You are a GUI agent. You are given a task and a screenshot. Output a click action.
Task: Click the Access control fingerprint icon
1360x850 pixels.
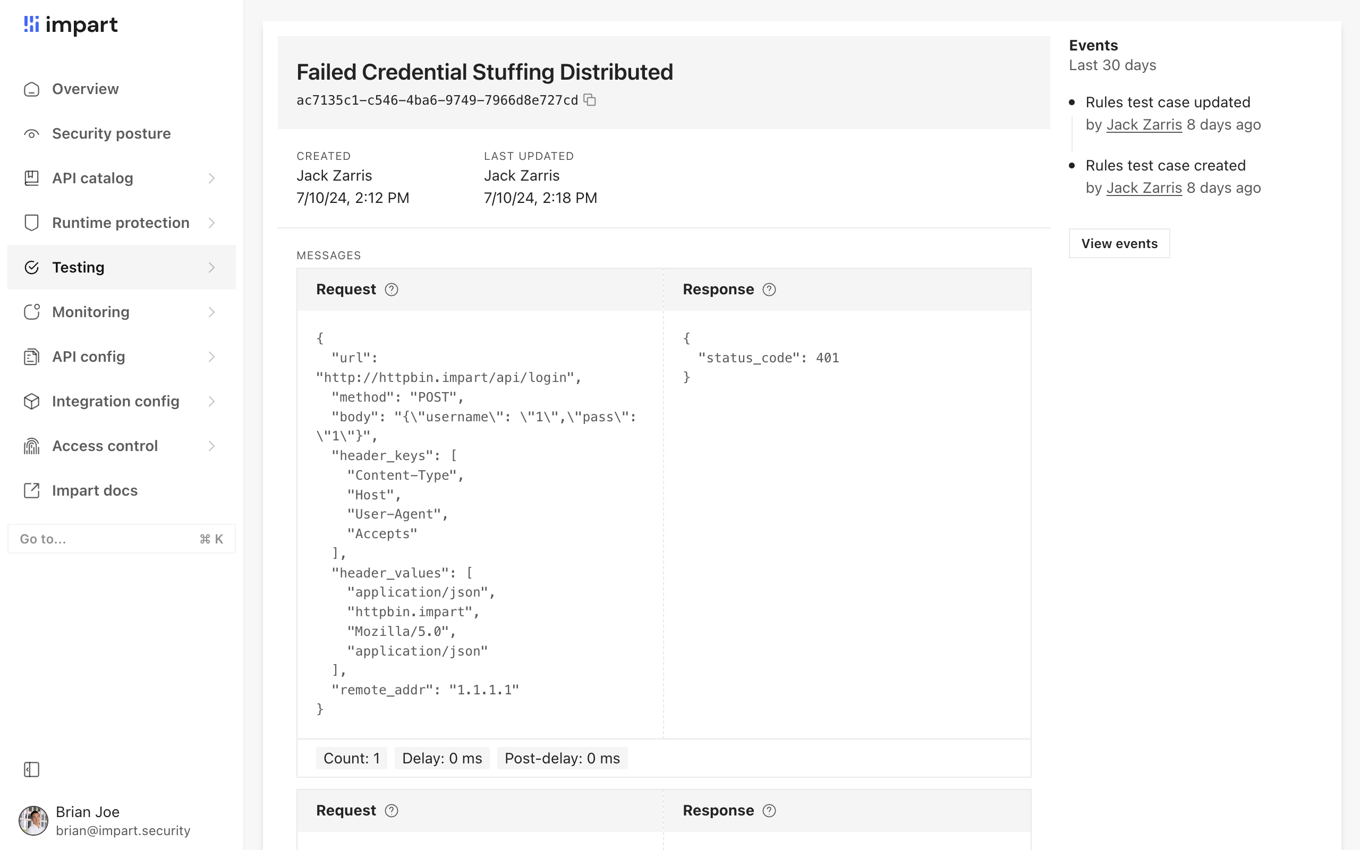coord(31,446)
